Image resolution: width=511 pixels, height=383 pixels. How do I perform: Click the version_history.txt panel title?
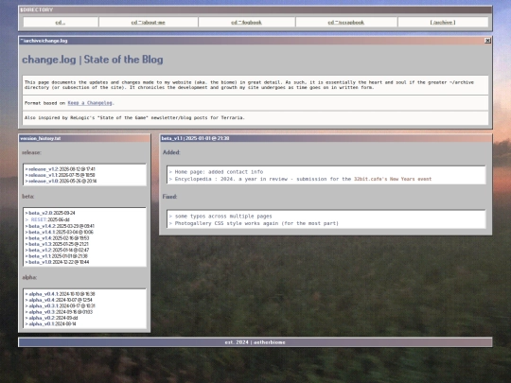coord(41,138)
